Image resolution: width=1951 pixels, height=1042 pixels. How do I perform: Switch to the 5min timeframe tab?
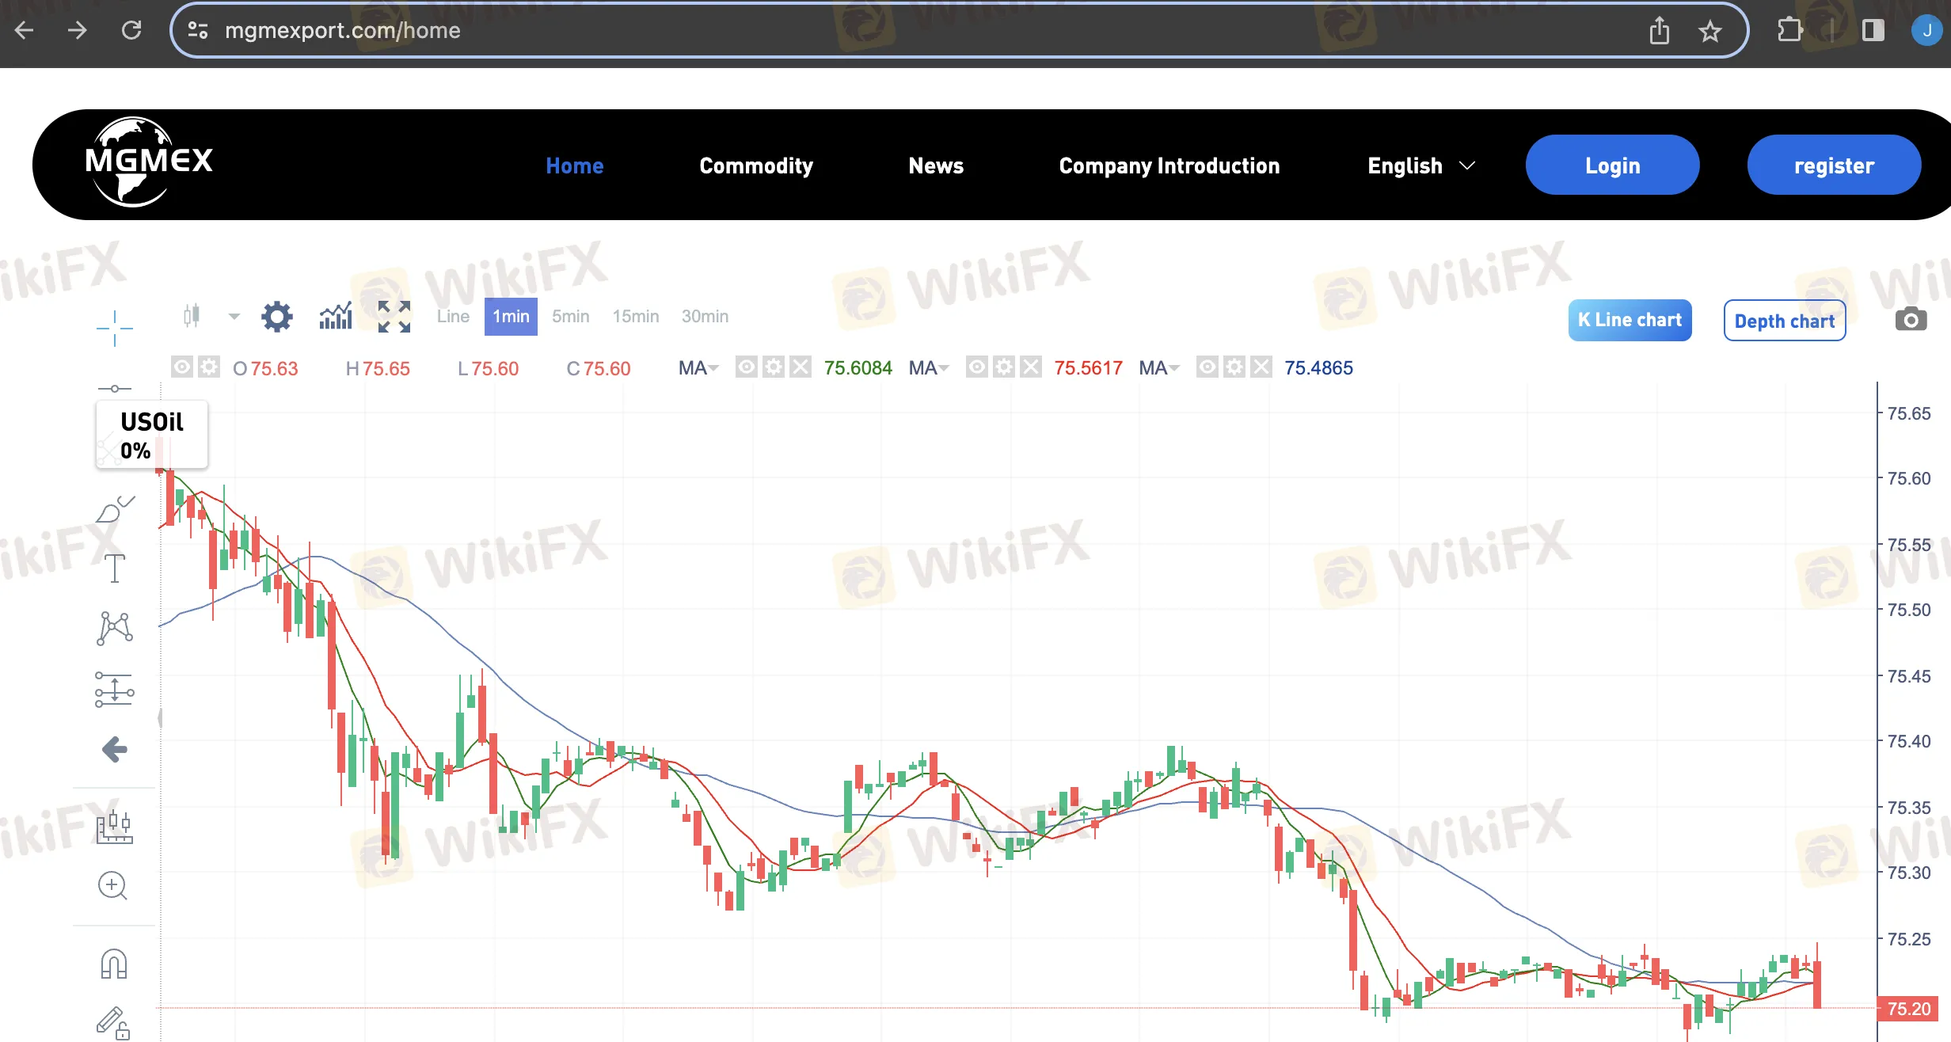(570, 316)
